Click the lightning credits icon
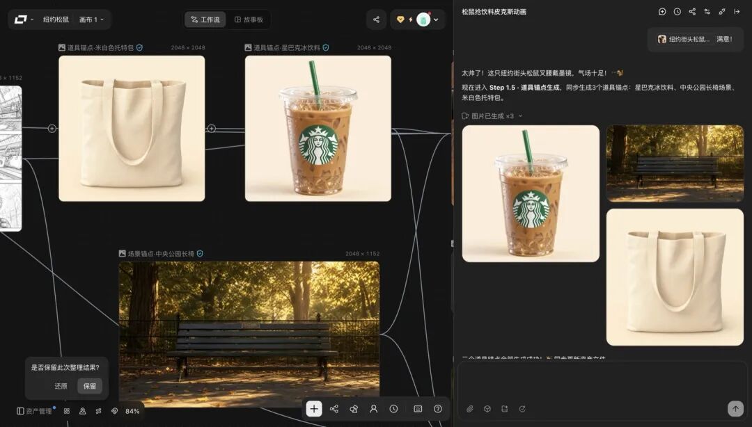752x427 pixels. pos(411,19)
